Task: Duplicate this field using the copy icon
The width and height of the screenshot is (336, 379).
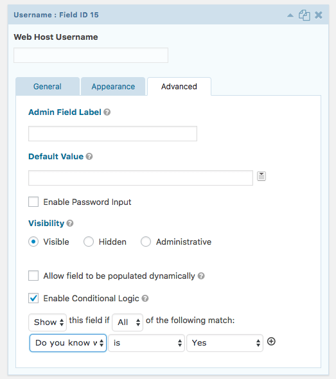Action: click(305, 15)
